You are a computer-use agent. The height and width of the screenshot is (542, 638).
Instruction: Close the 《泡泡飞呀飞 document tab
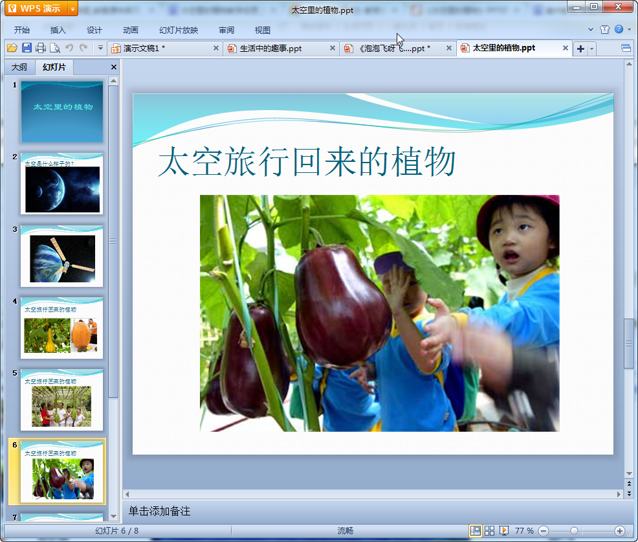449,48
